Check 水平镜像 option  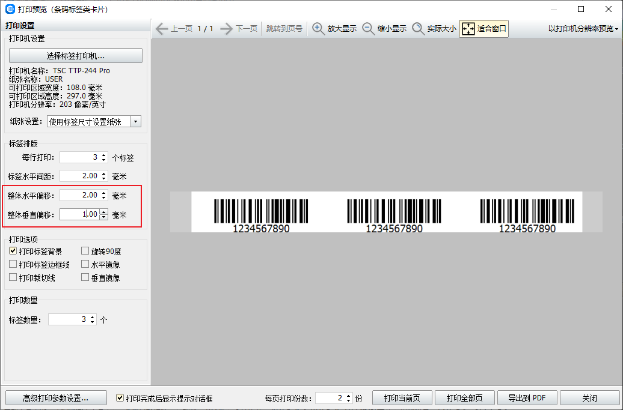click(x=85, y=264)
